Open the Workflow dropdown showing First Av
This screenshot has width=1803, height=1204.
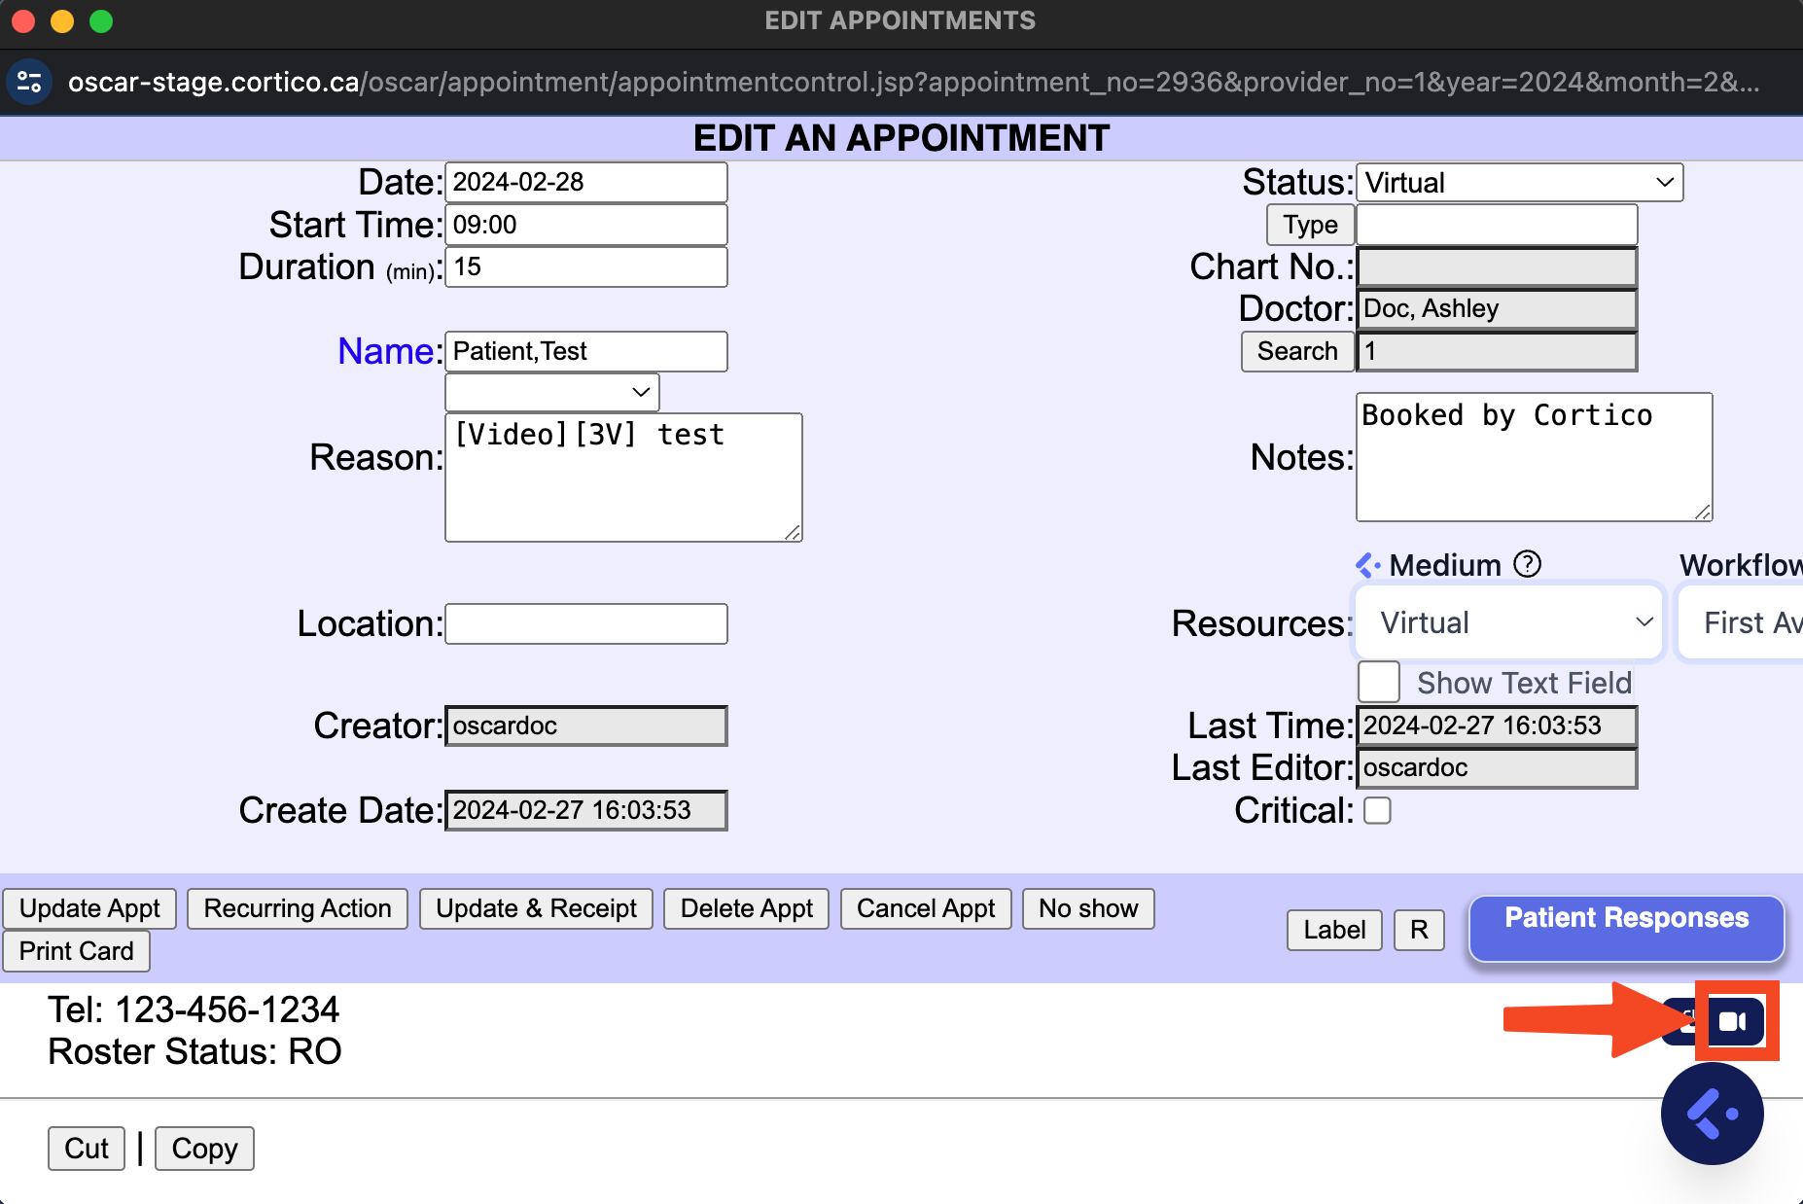tap(1741, 622)
